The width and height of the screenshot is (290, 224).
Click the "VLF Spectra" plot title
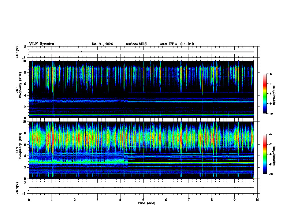click(x=41, y=44)
